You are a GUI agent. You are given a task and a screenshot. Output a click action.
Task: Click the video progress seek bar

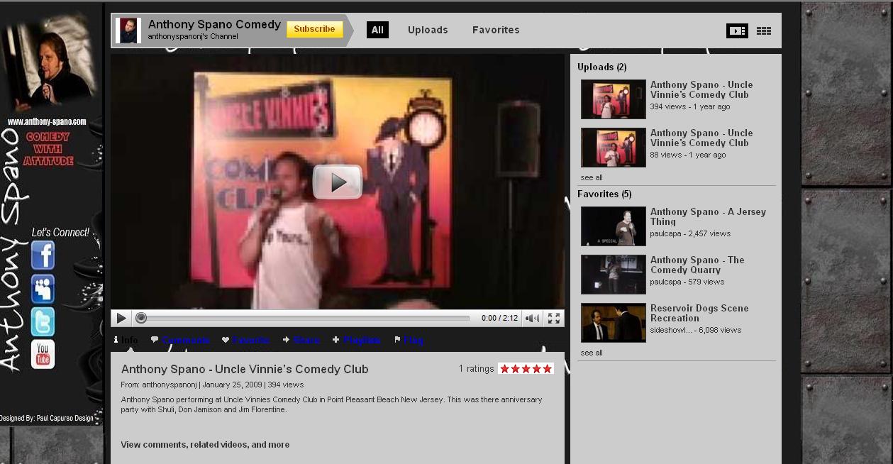(305, 319)
